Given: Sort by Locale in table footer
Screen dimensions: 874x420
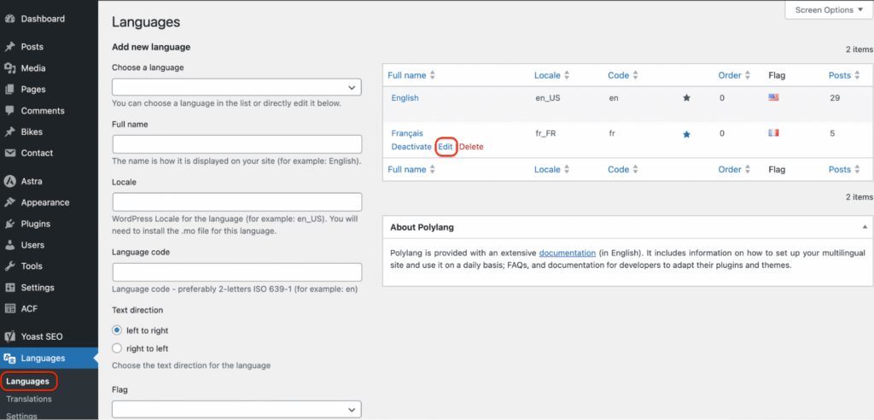Looking at the screenshot, I should point(552,170).
